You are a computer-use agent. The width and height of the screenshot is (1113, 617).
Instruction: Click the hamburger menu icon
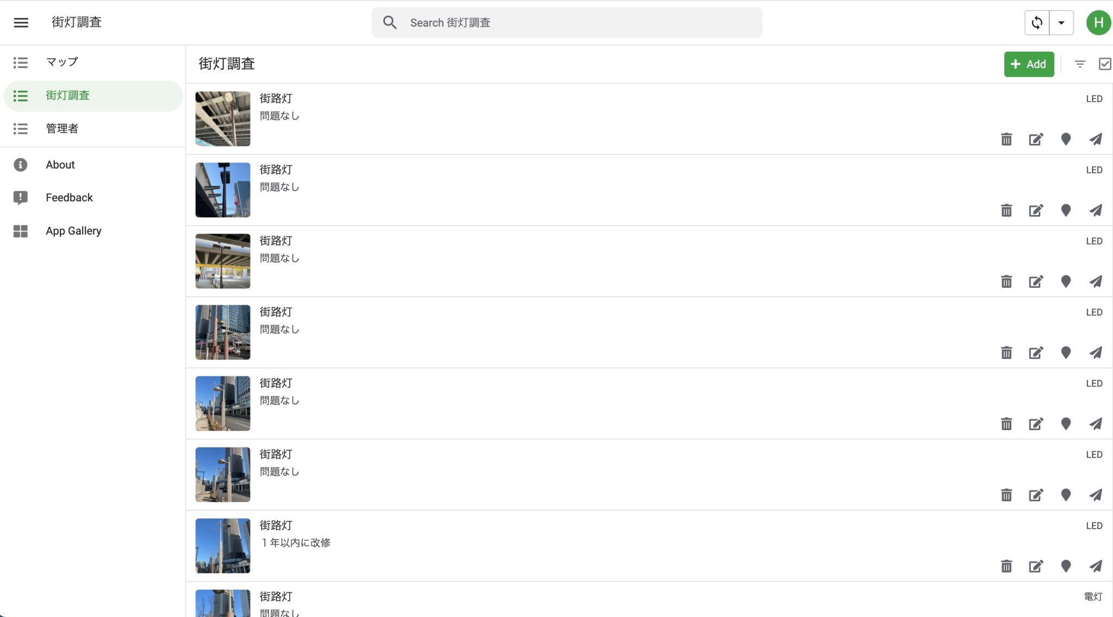(21, 22)
